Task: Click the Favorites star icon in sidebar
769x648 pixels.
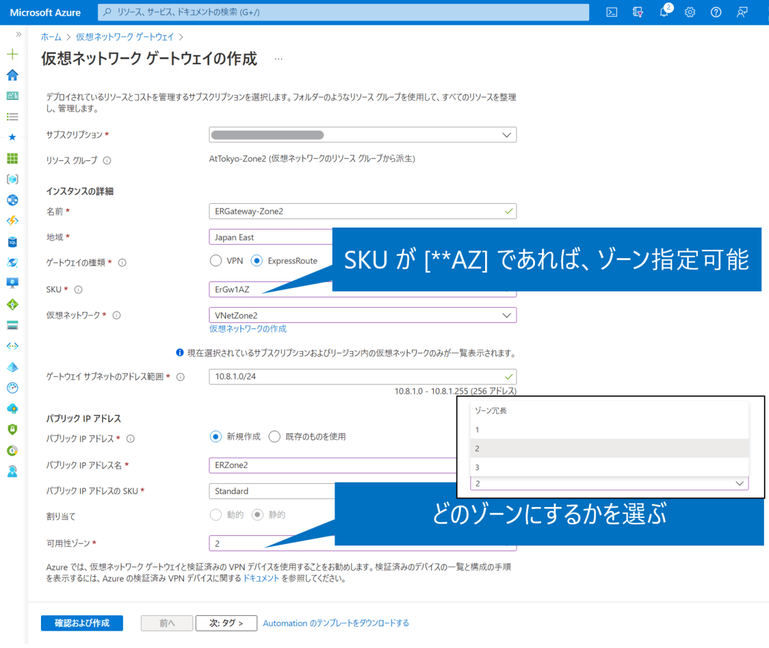Action: 12,137
